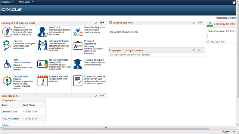Click the ADA Accommodation wheelchair icon

(7, 64)
